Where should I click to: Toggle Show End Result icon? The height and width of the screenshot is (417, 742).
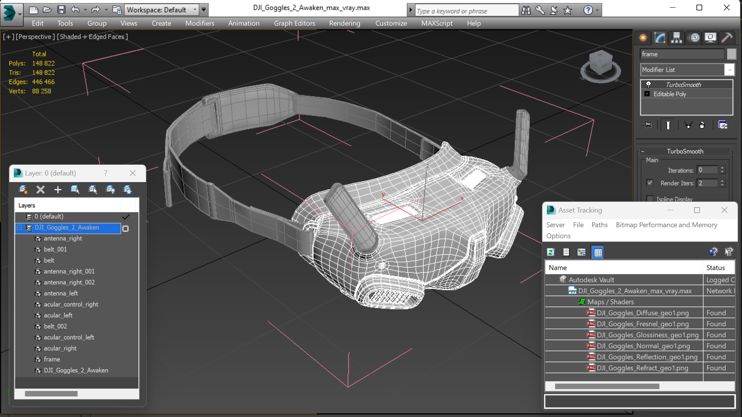[668, 125]
